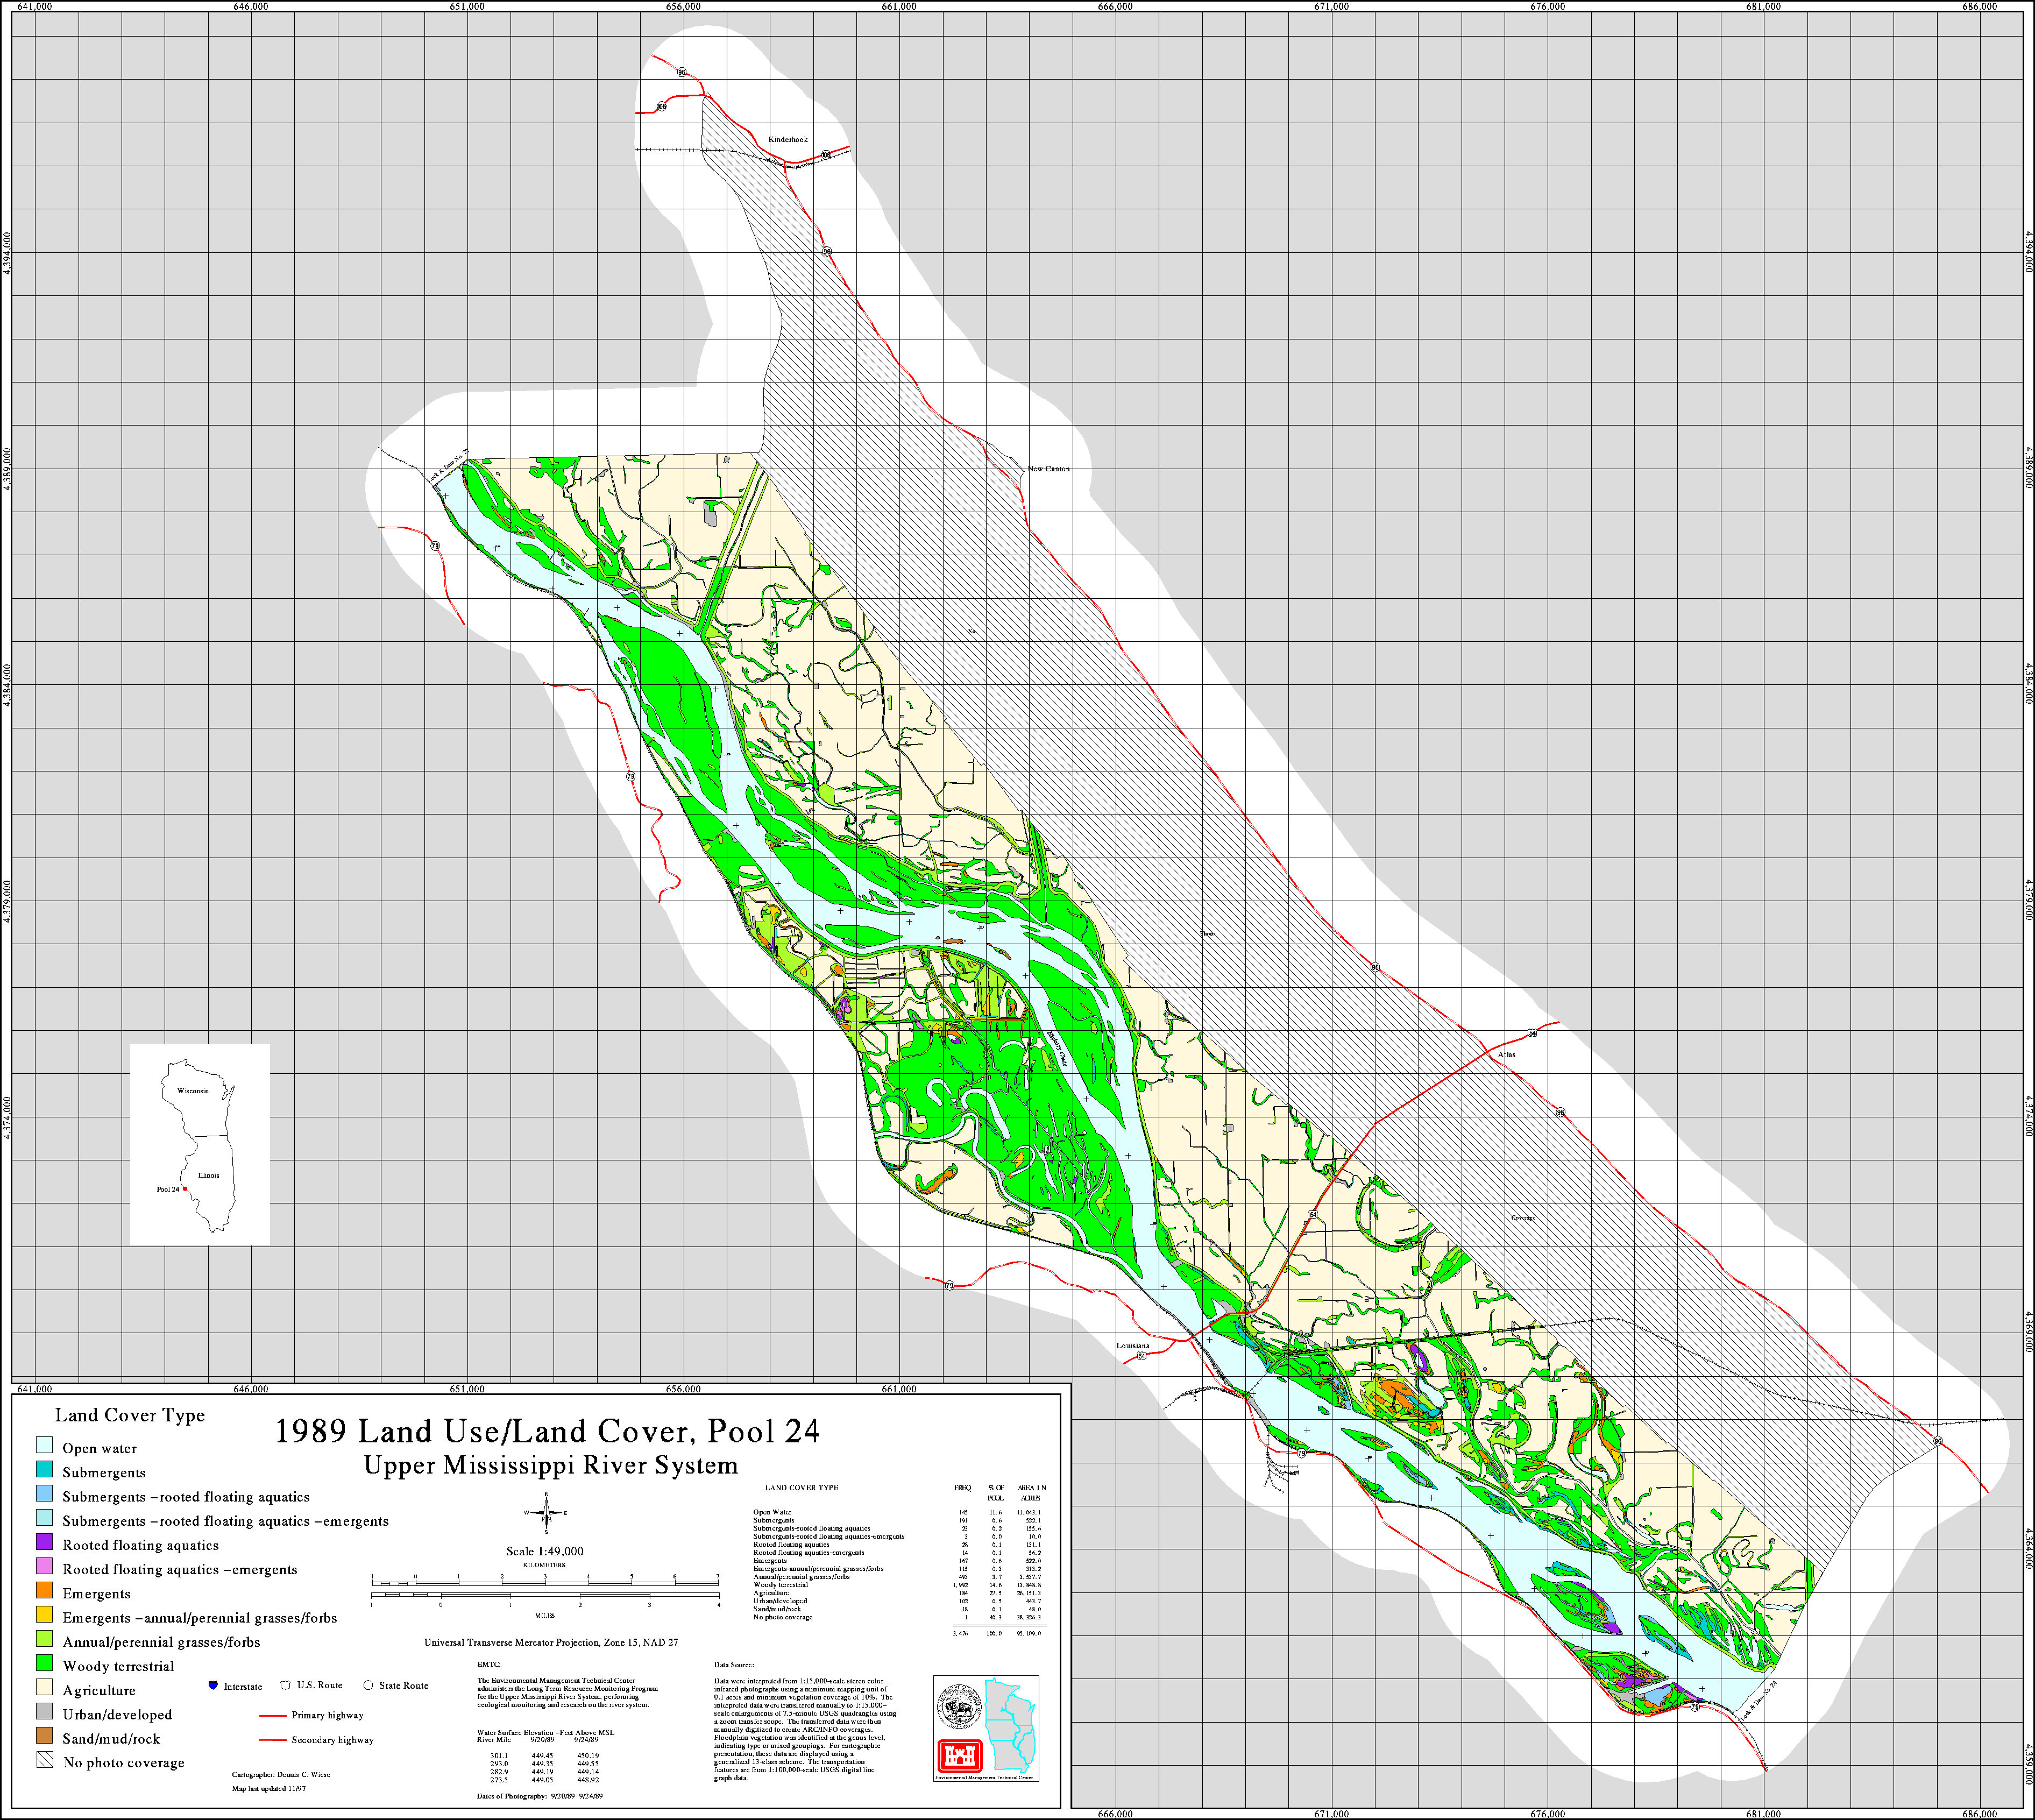Image resolution: width=2035 pixels, height=1820 pixels.
Task: Click the Emergents orange legend swatch
Action: 44,1590
